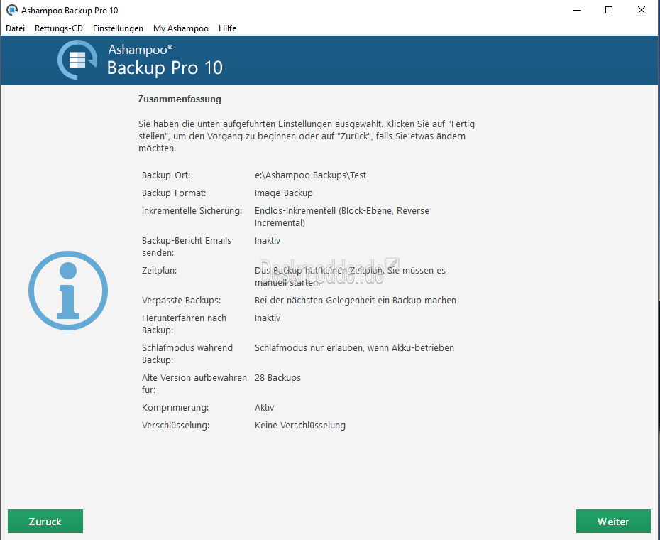660x540 pixels.
Task: Click the Schlafmodus während Backup label
Action: tap(187, 354)
